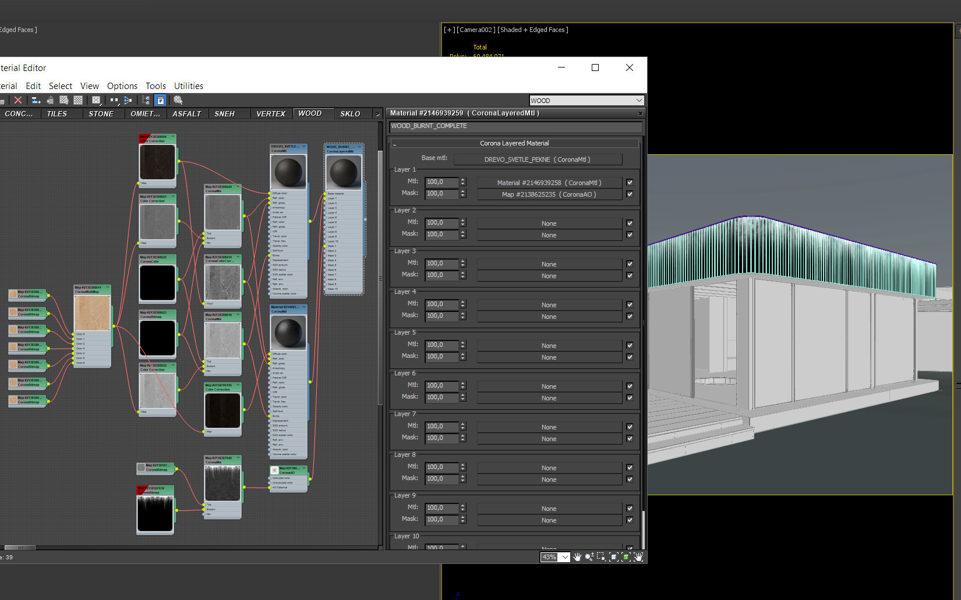Open the Material/Map Navigator icon
The width and height of the screenshot is (961, 600).
pyautogui.click(x=146, y=100)
